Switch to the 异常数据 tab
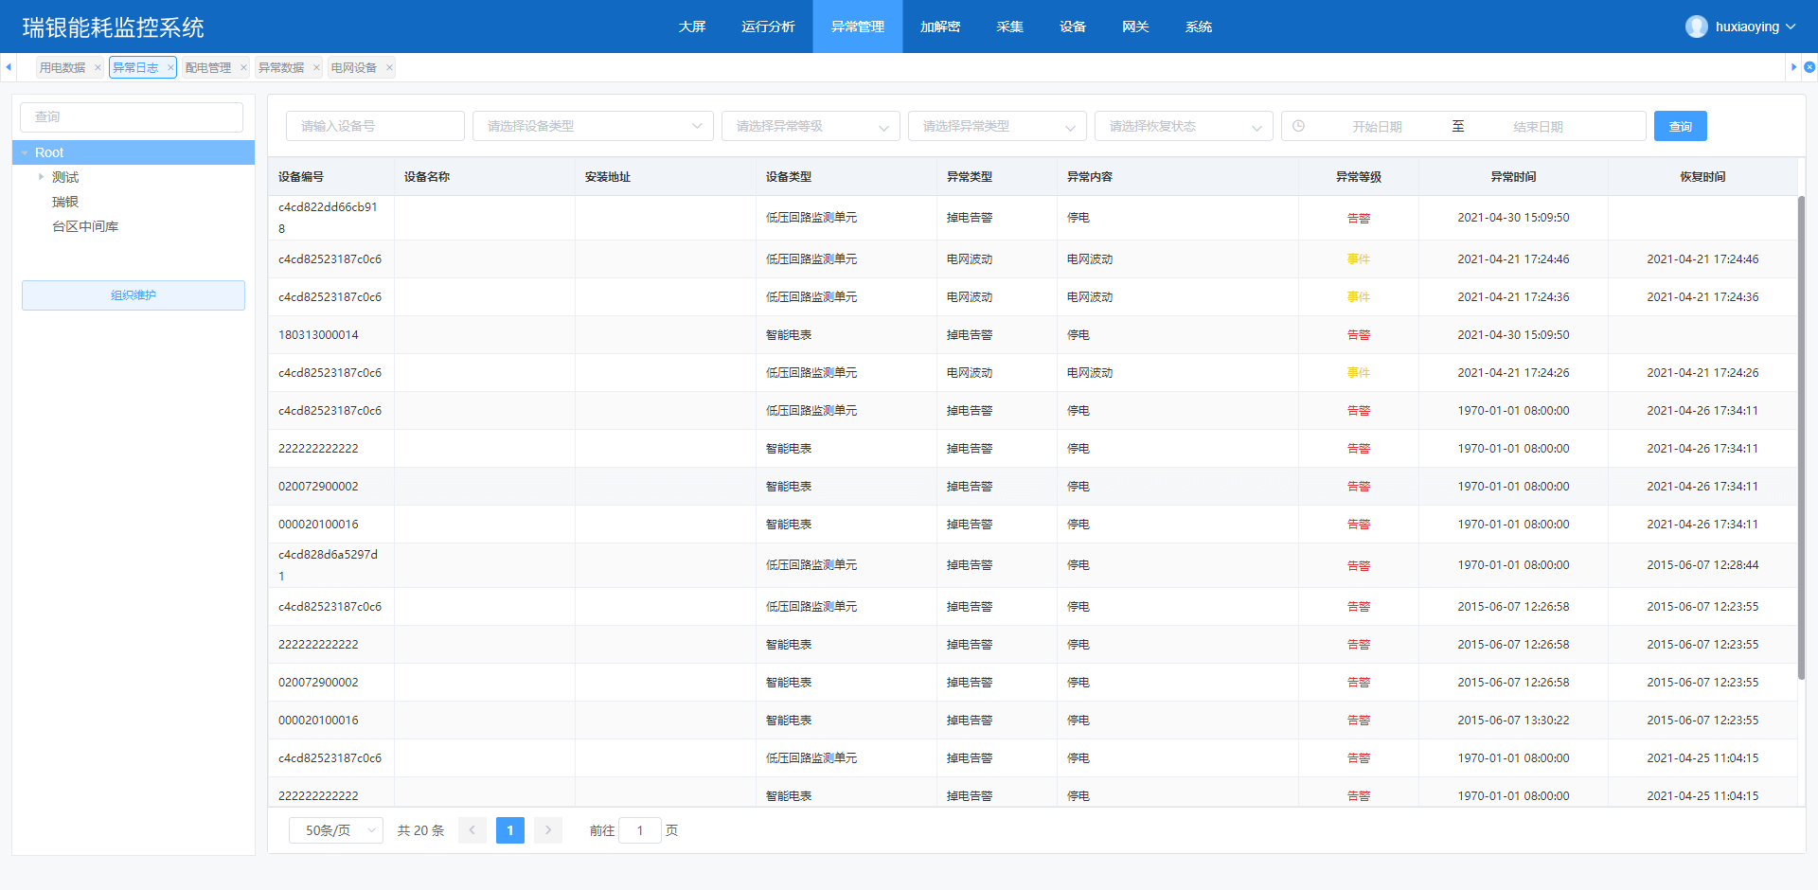Screen dimensions: 1818x890 click(281, 68)
